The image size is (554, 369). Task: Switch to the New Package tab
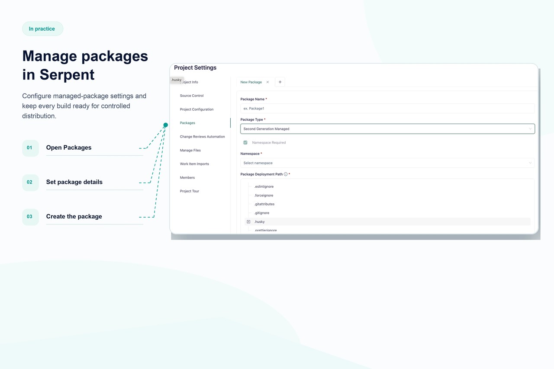click(251, 82)
